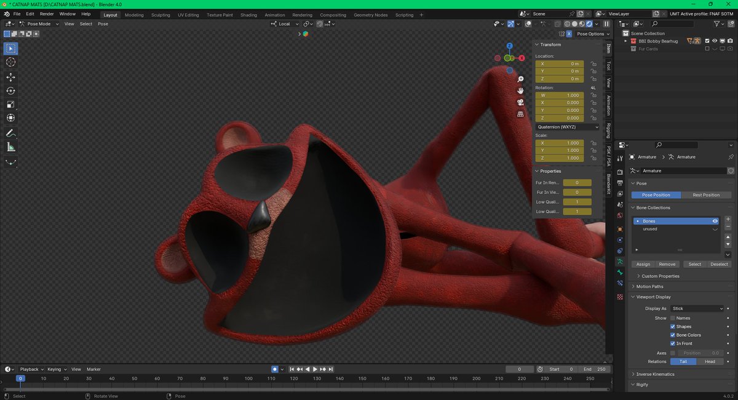The width and height of the screenshot is (738, 400).
Task: Toggle camera view gizmo icon
Action: [x=520, y=102]
